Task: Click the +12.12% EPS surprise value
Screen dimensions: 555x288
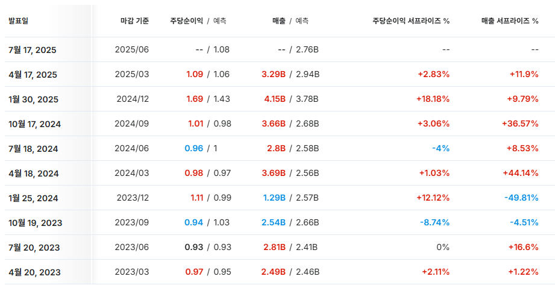Action: [x=433, y=198]
